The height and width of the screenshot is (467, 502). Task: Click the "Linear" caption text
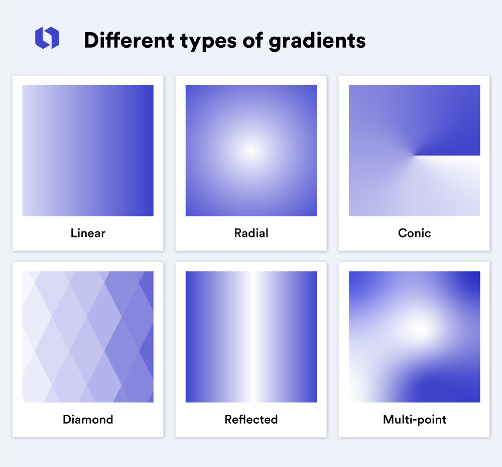(x=88, y=233)
